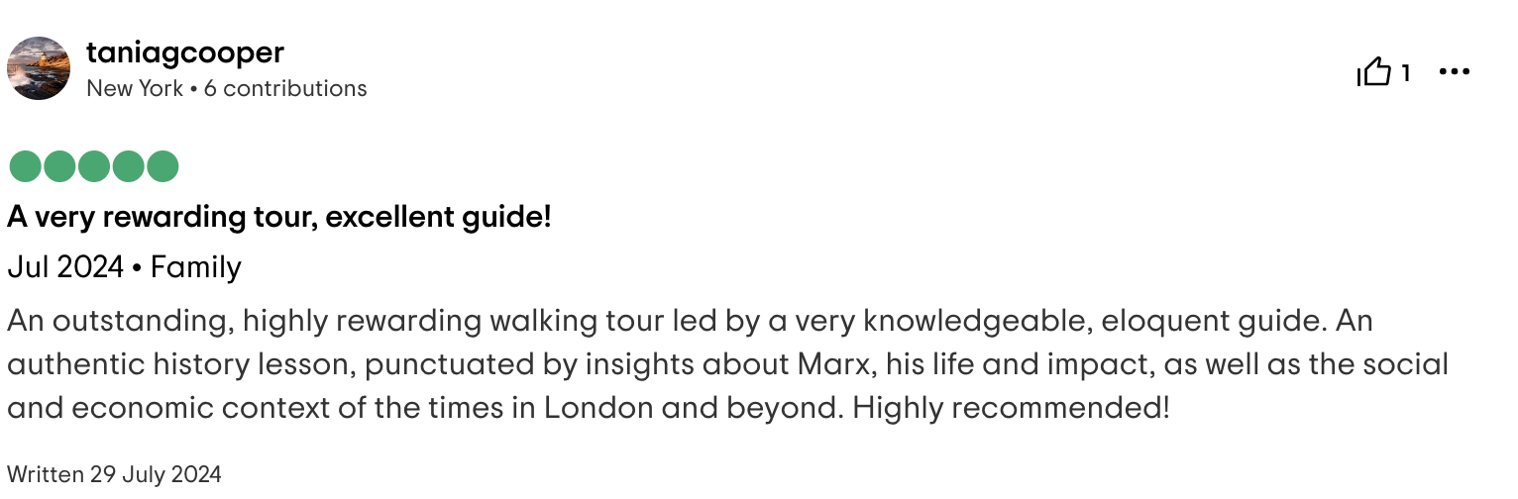Open review title 'A very rewarding tour, excellent guide!'
Screen dimensions: 1518x499
pos(279,217)
